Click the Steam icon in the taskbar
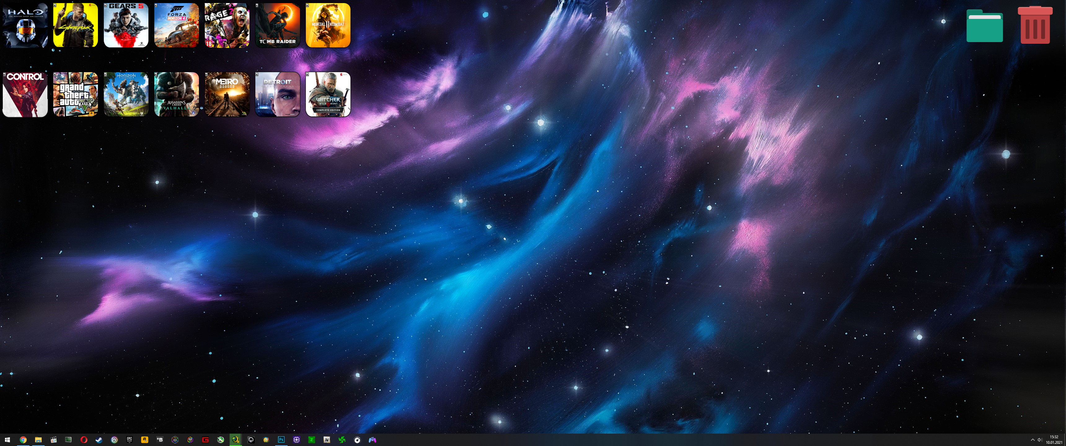 (99, 440)
